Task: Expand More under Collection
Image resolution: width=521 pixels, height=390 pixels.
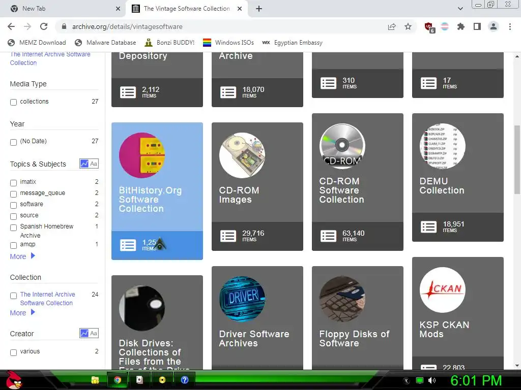Action: [x=22, y=313]
